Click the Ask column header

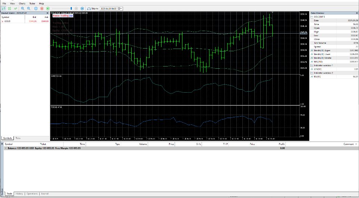coord(46,17)
